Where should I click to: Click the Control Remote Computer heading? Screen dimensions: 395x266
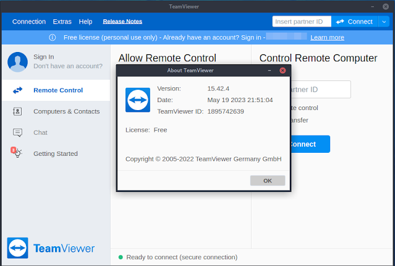click(318, 58)
